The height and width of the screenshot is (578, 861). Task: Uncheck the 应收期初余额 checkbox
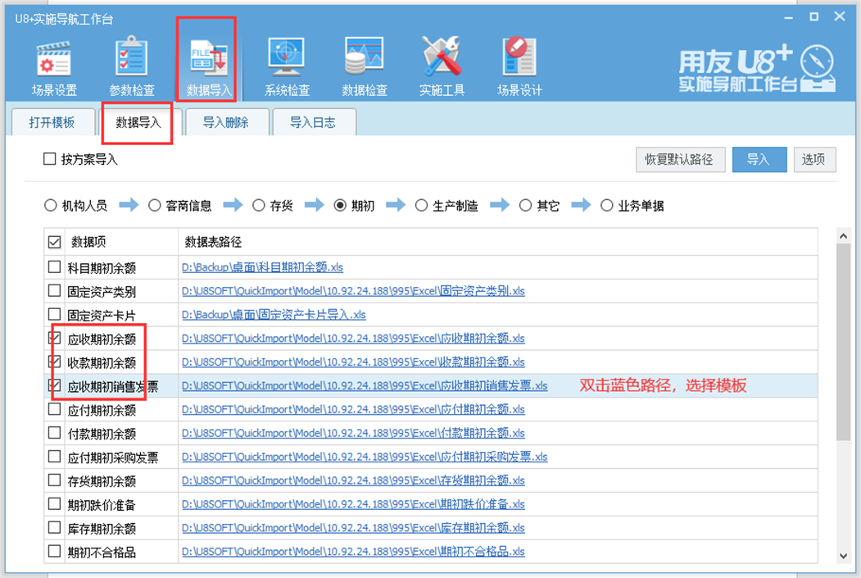(x=54, y=338)
